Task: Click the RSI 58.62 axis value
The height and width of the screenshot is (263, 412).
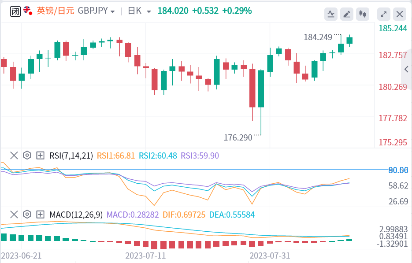Action: 398,186
